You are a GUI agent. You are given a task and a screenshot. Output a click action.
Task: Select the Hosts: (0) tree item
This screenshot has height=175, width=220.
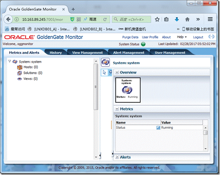31,67
